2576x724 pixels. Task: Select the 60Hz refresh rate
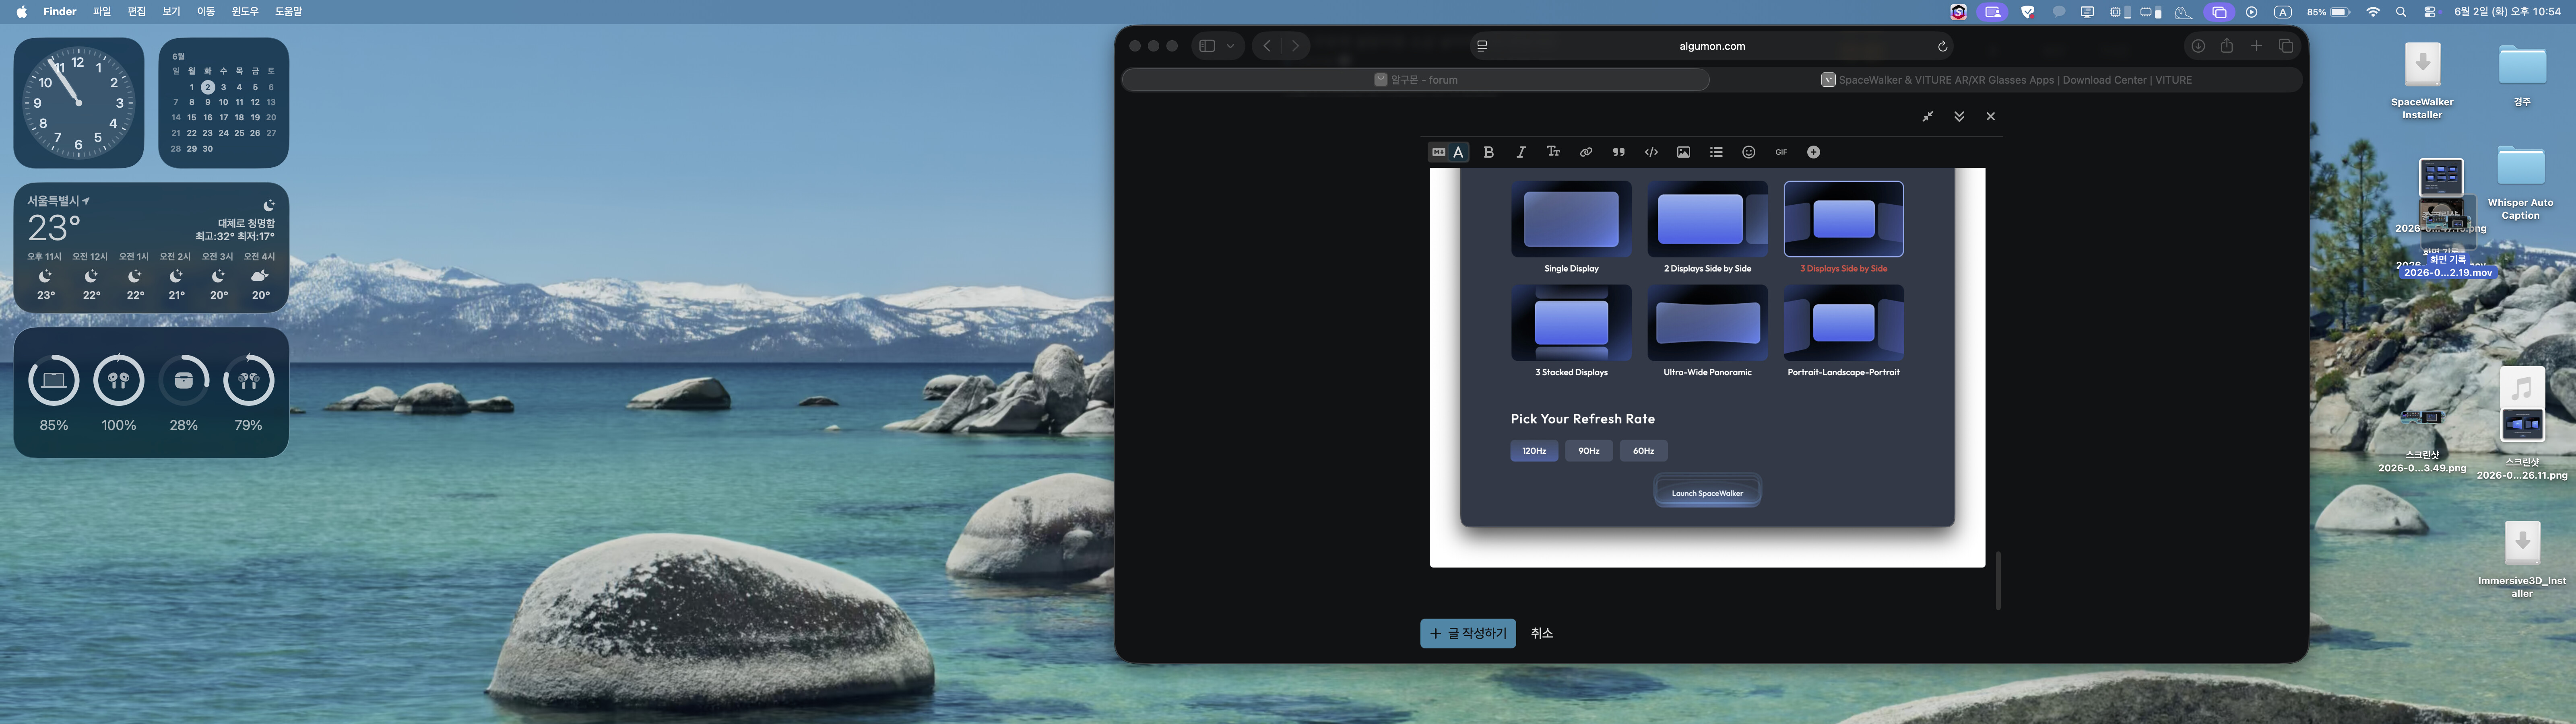[x=1643, y=451]
